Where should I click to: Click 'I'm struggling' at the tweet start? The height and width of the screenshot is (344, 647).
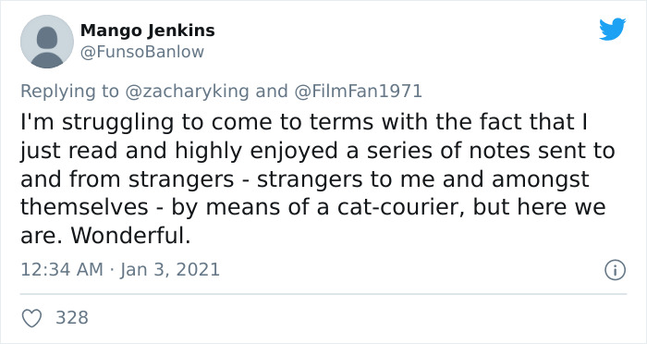(x=97, y=122)
